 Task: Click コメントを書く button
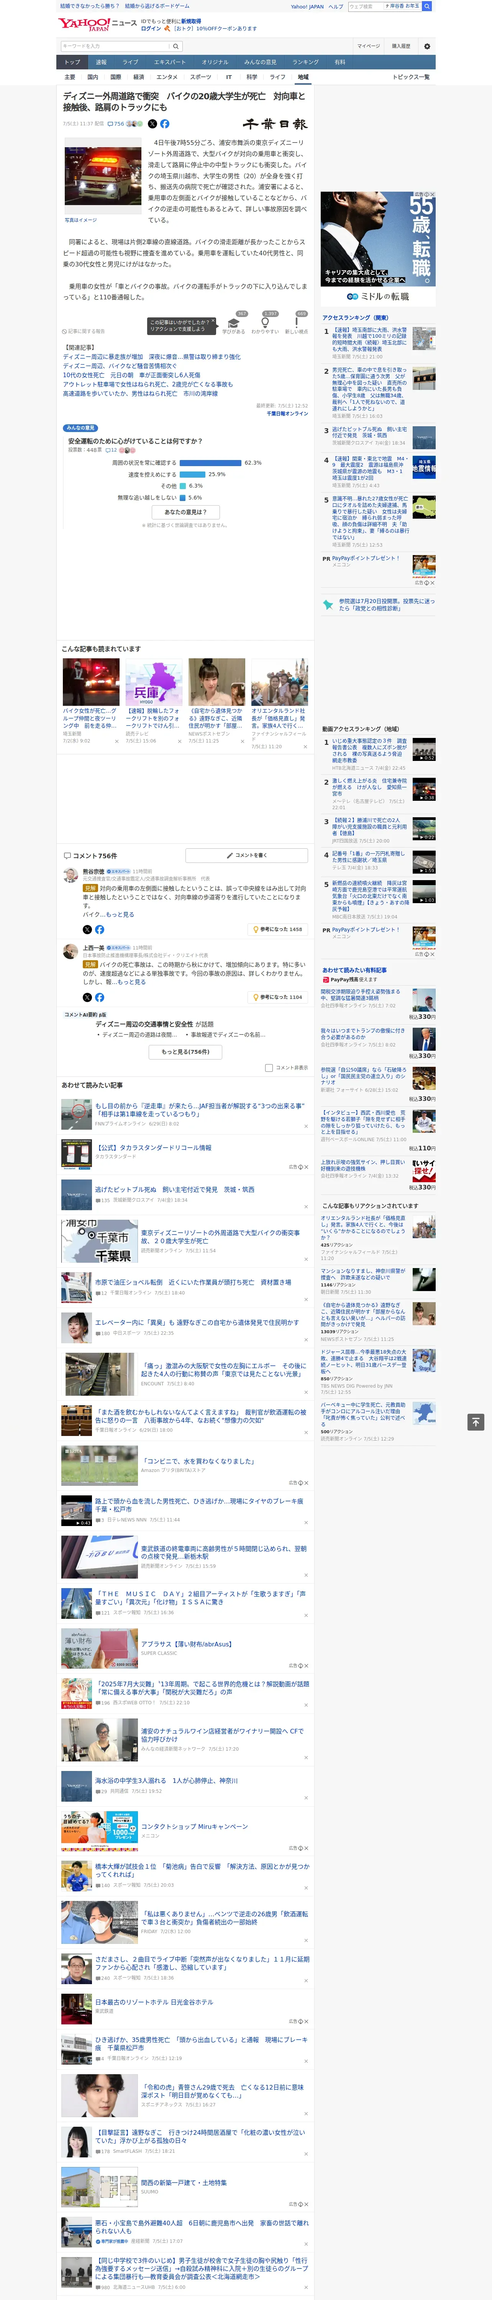[246, 855]
